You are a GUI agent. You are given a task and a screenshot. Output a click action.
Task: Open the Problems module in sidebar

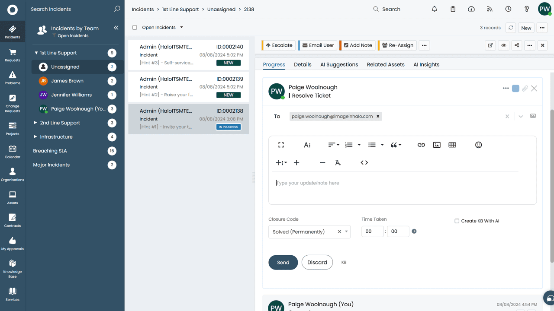13,78
